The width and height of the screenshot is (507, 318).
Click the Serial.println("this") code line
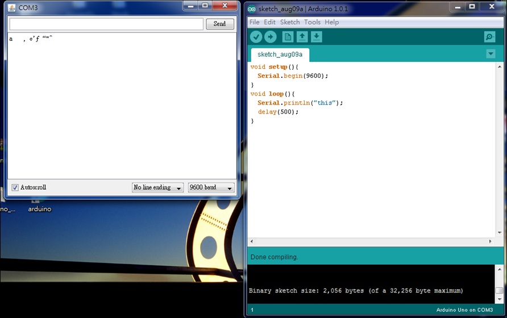point(300,103)
